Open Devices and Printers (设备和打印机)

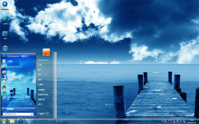[43, 95]
